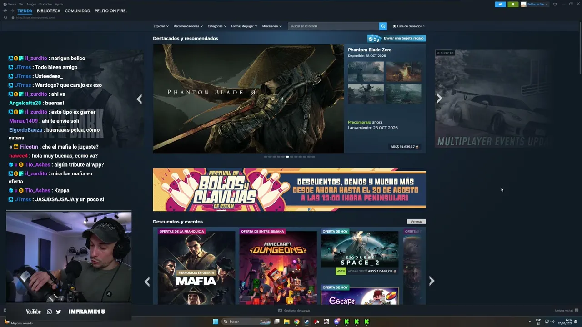
Task: Click the Bolos y Clavijas festival banner
Action: (289, 190)
